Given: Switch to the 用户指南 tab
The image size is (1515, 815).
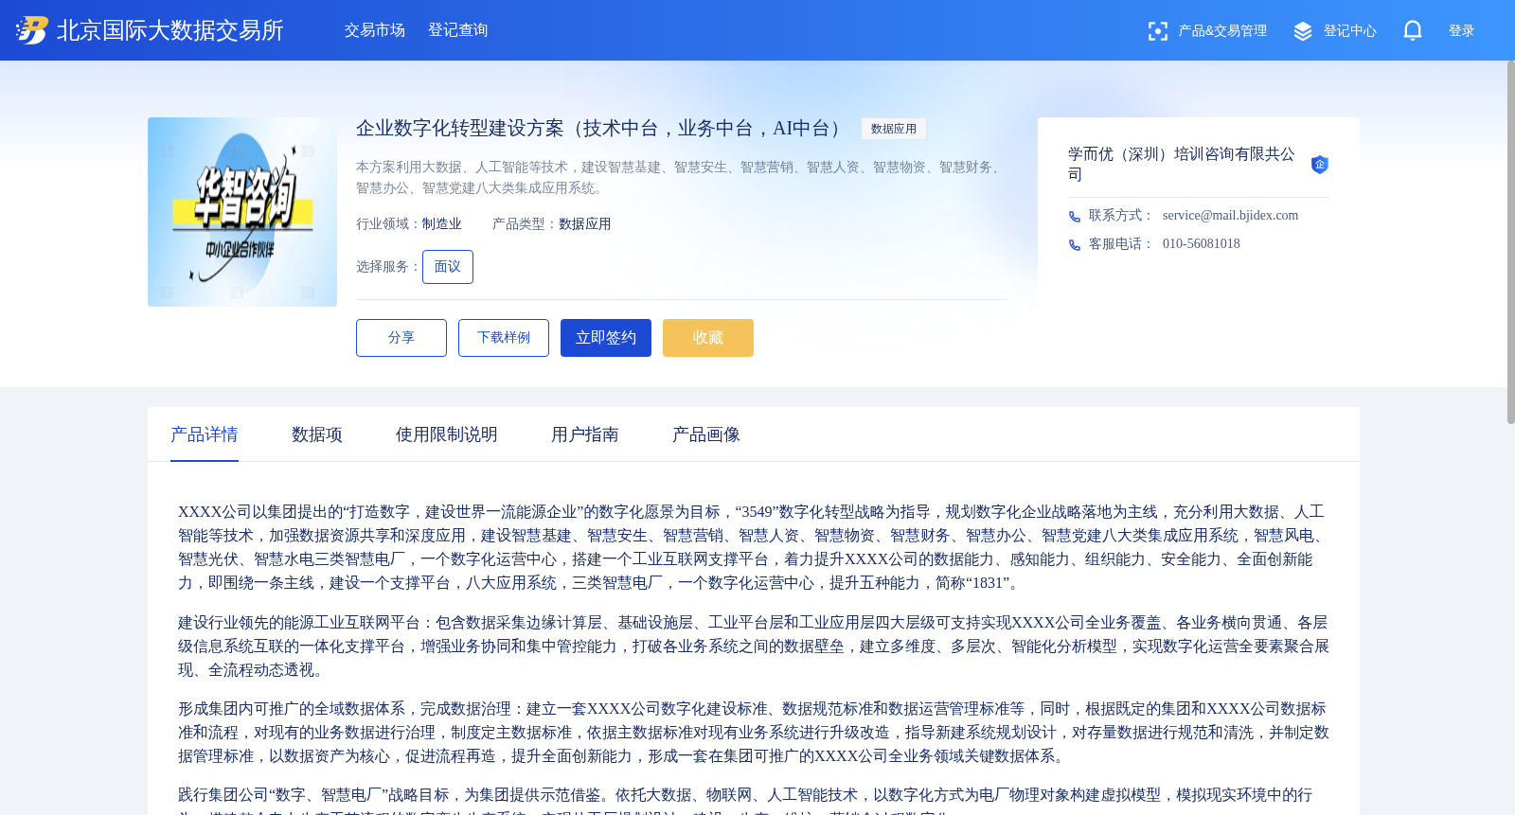Looking at the screenshot, I should 585,434.
